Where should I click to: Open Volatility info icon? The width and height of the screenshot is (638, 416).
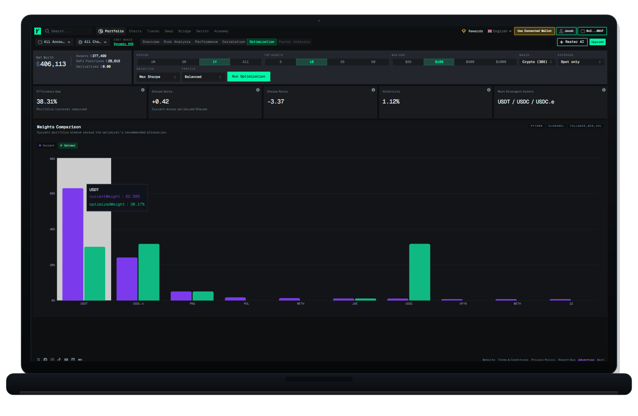(x=489, y=90)
